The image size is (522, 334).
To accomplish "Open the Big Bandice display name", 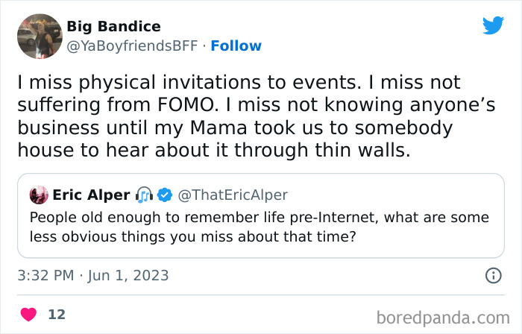I will [x=113, y=27].
